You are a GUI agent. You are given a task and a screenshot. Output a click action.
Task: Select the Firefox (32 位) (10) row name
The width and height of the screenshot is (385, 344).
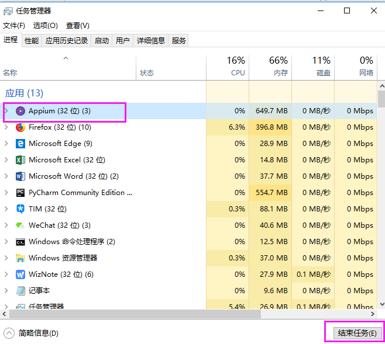click(60, 127)
